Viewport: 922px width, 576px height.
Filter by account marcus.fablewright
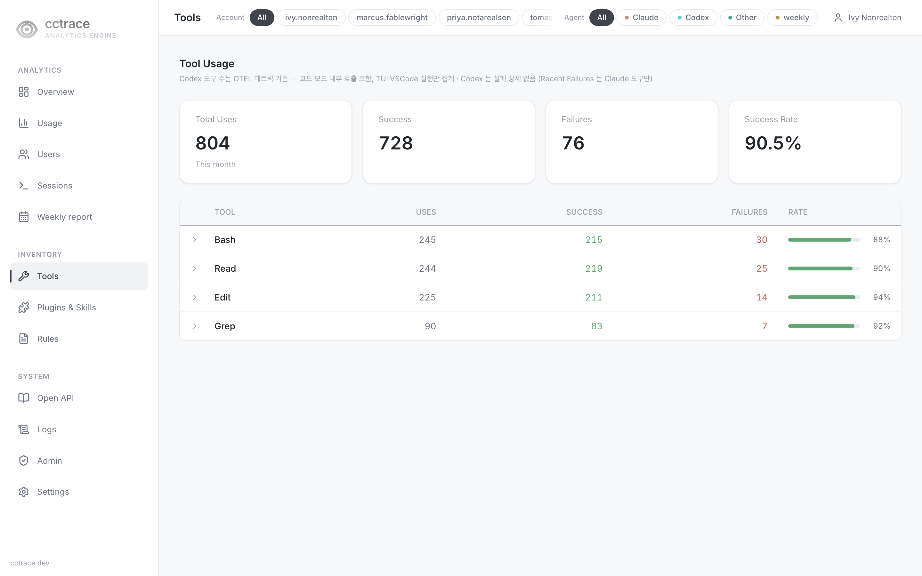click(392, 18)
